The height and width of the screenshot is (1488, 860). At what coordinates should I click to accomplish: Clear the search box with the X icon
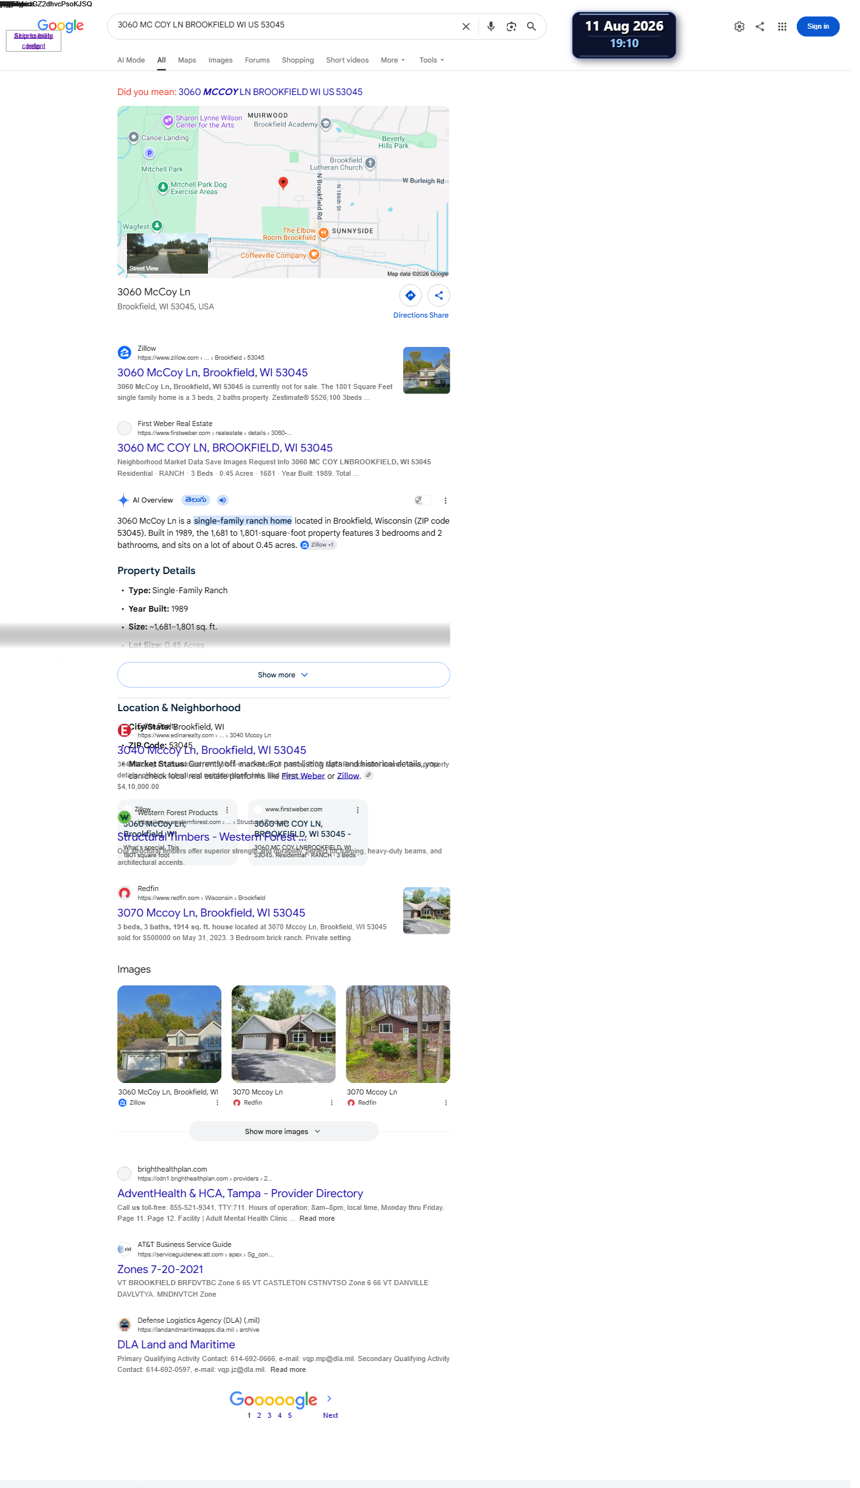[x=466, y=27]
